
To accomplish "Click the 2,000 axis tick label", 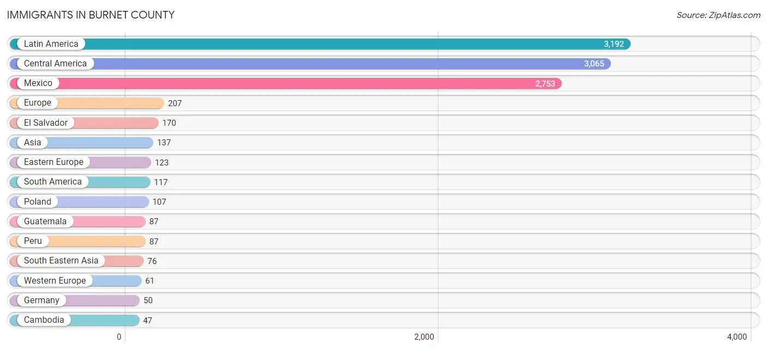I will coord(424,337).
